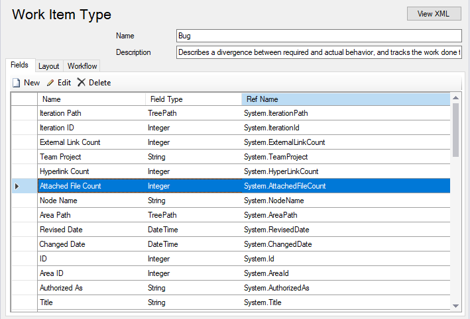Click the row selector arrow for Attached File Count

(x=17, y=187)
